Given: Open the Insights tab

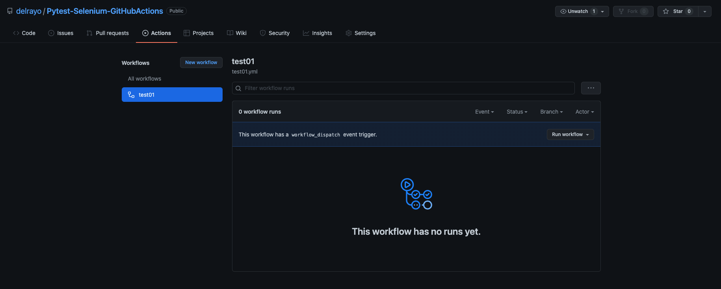Looking at the screenshot, I should point(318,33).
